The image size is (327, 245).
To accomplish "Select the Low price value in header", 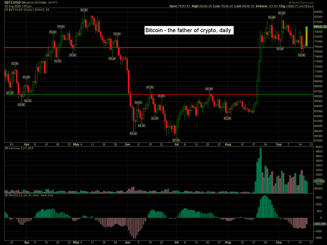I will click(x=226, y=6).
